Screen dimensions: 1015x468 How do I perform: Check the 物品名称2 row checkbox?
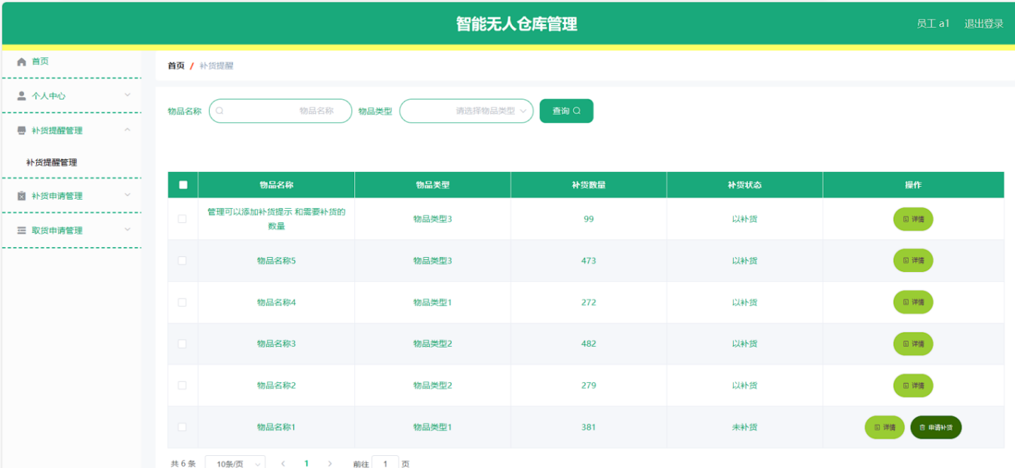pyautogui.click(x=182, y=385)
